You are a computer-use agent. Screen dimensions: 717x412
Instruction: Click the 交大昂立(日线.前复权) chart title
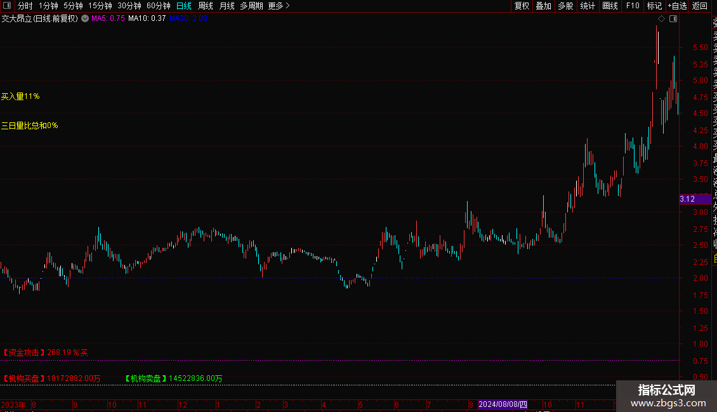tap(40, 18)
